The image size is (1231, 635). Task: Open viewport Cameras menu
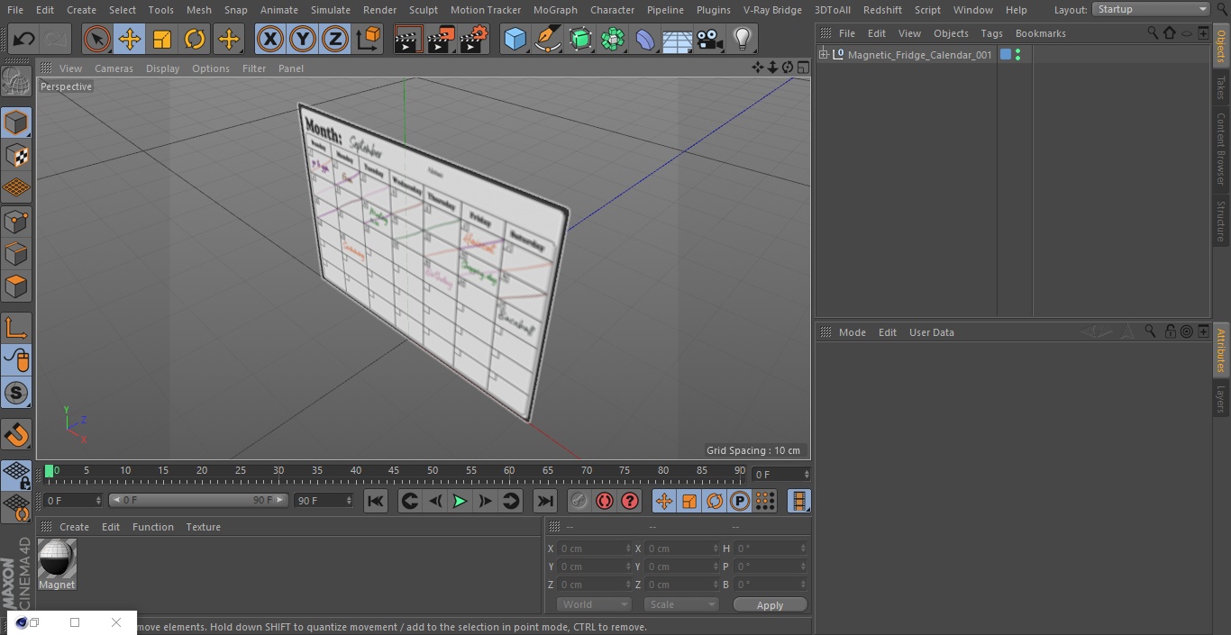(114, 68)
